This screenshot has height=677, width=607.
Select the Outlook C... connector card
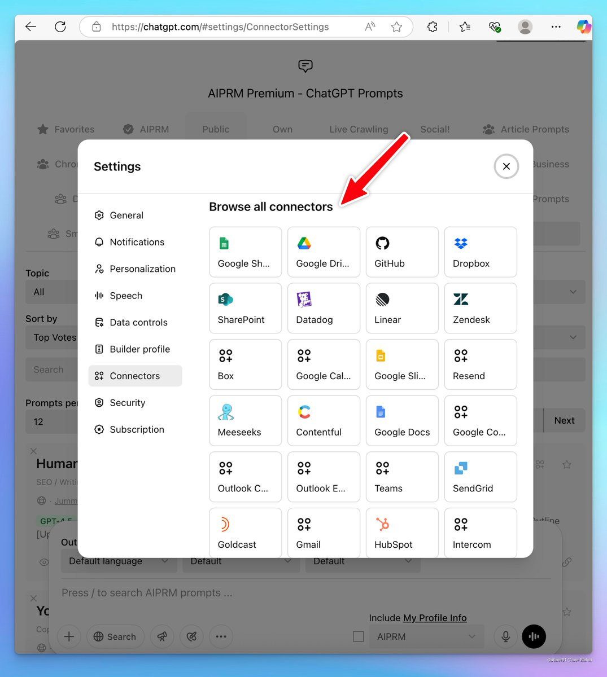[x=245, y=477]
